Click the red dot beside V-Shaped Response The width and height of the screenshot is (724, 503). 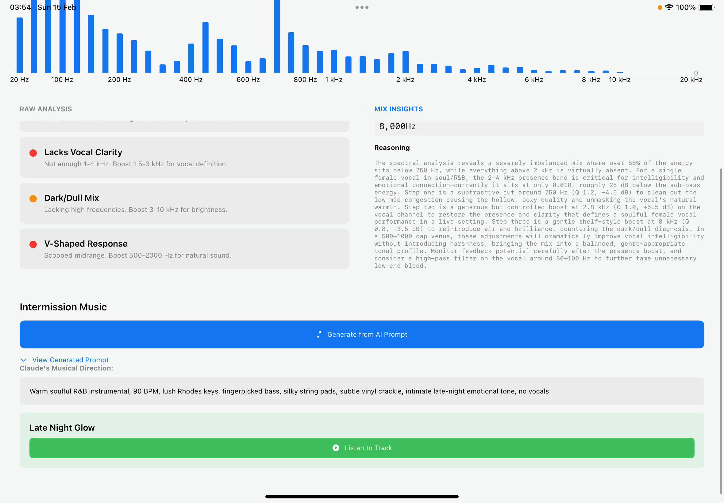[x=33, y=244]
